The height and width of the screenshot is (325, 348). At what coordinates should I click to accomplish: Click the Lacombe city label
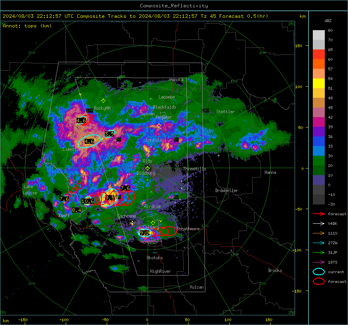pos(167,97)
